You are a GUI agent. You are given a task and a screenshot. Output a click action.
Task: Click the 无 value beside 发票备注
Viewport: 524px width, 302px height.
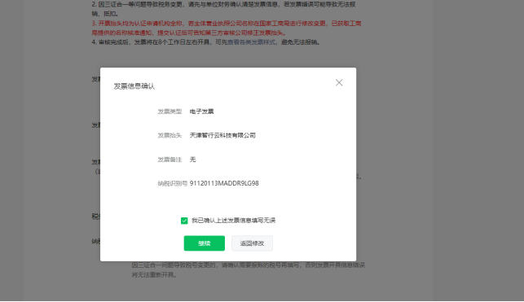coord(193,160)
